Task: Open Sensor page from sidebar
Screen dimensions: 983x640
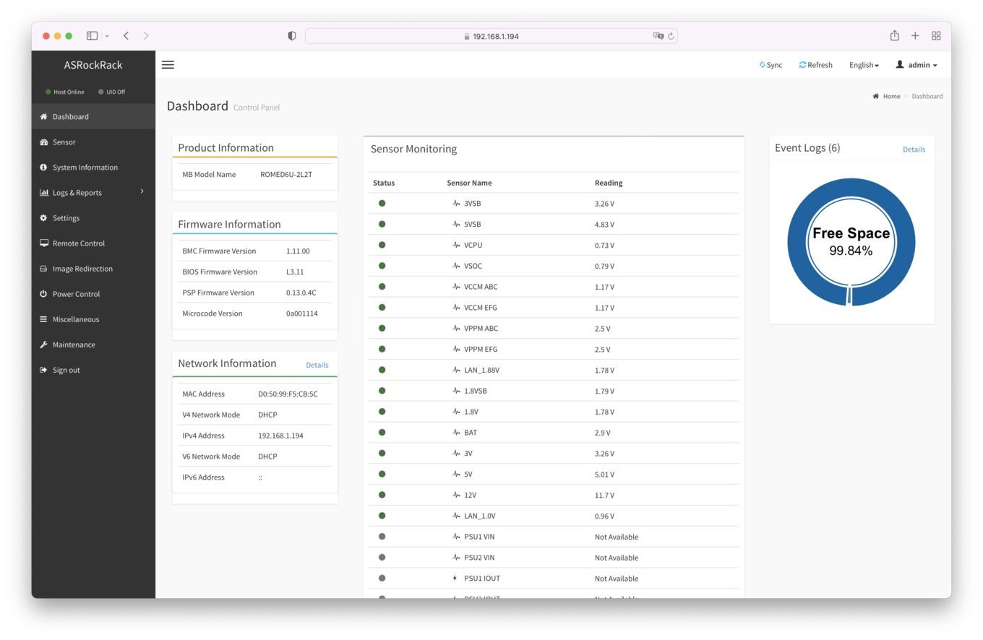Action: click(x=93, y=142)
